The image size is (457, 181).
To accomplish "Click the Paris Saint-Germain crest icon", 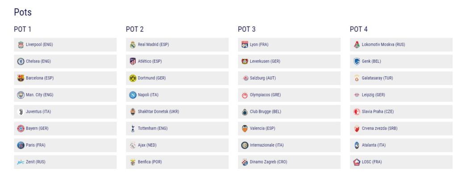I will 21,145.
